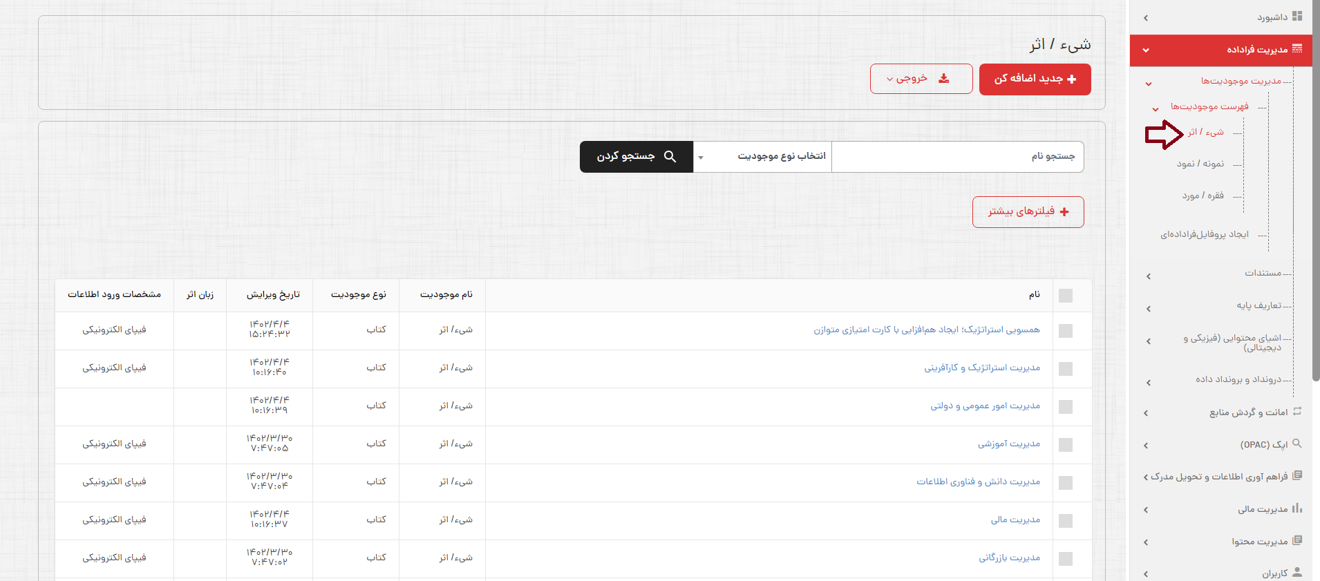This screenshot has width=1320, height=581.
Task: Click the OPAC magnifier icon in sidebar
Action: [1297, 444]
